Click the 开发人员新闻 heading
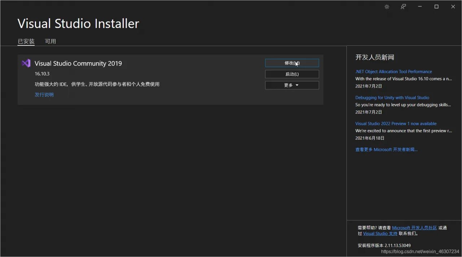 (x=375, y=57)
